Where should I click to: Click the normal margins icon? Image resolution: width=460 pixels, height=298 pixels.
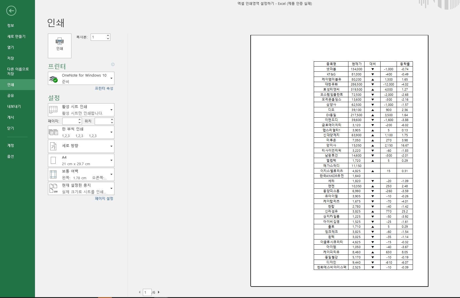(53, 174)
